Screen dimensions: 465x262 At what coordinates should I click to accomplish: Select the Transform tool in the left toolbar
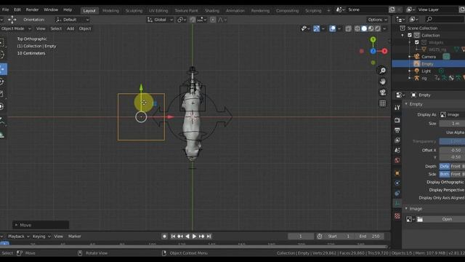click(x=1, y=106)
